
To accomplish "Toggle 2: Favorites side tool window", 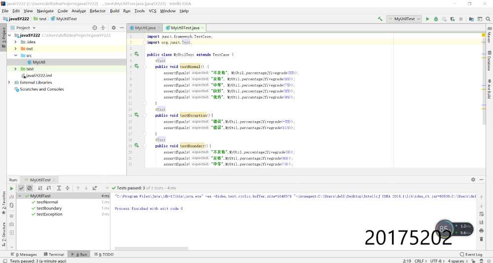I will click(x=3, y=203).
